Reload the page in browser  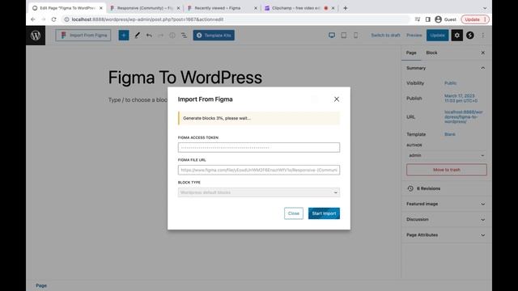[54, 19]
